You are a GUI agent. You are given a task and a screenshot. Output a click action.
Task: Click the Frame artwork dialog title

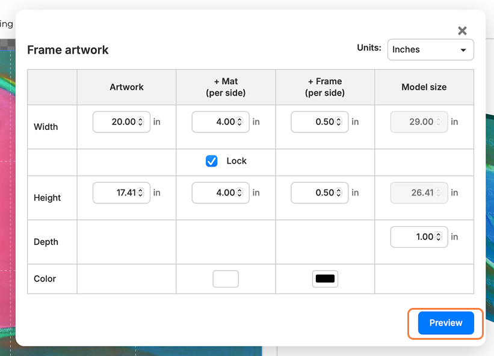pos(68,50)
